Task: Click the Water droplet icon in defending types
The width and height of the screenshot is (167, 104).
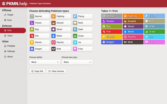Action: click(x=53, y=36)
